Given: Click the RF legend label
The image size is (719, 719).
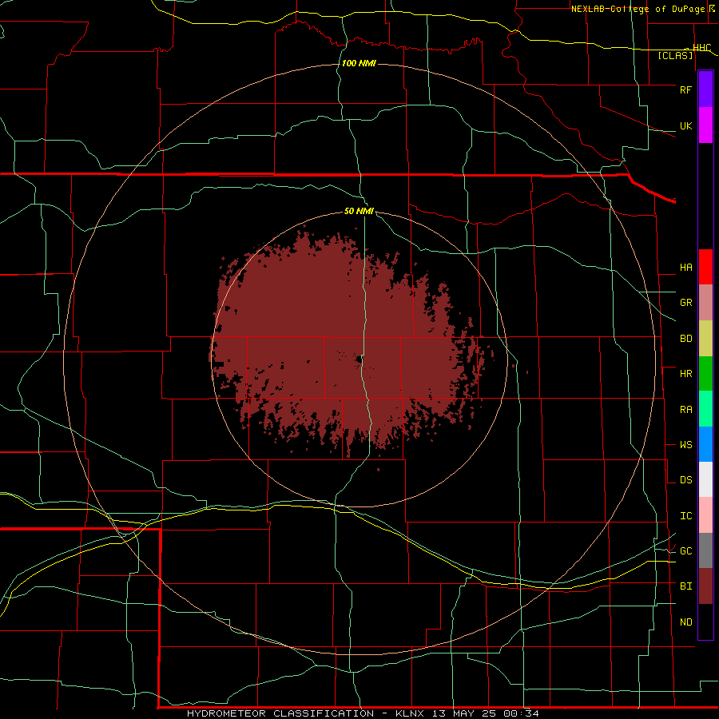Looking at the screenshot, I should tap(685, 89).
